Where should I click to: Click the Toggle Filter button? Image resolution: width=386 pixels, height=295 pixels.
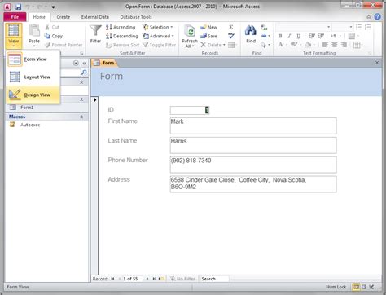point(160,45)
